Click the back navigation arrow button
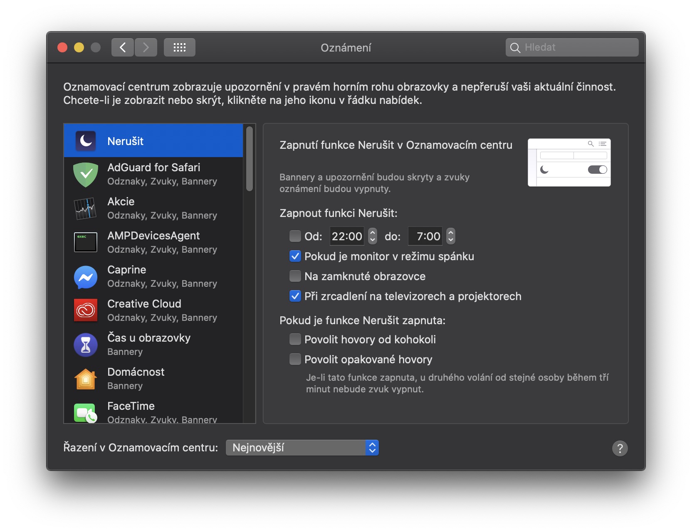Viewport: 692px width, 532px height. click(123, 47)
